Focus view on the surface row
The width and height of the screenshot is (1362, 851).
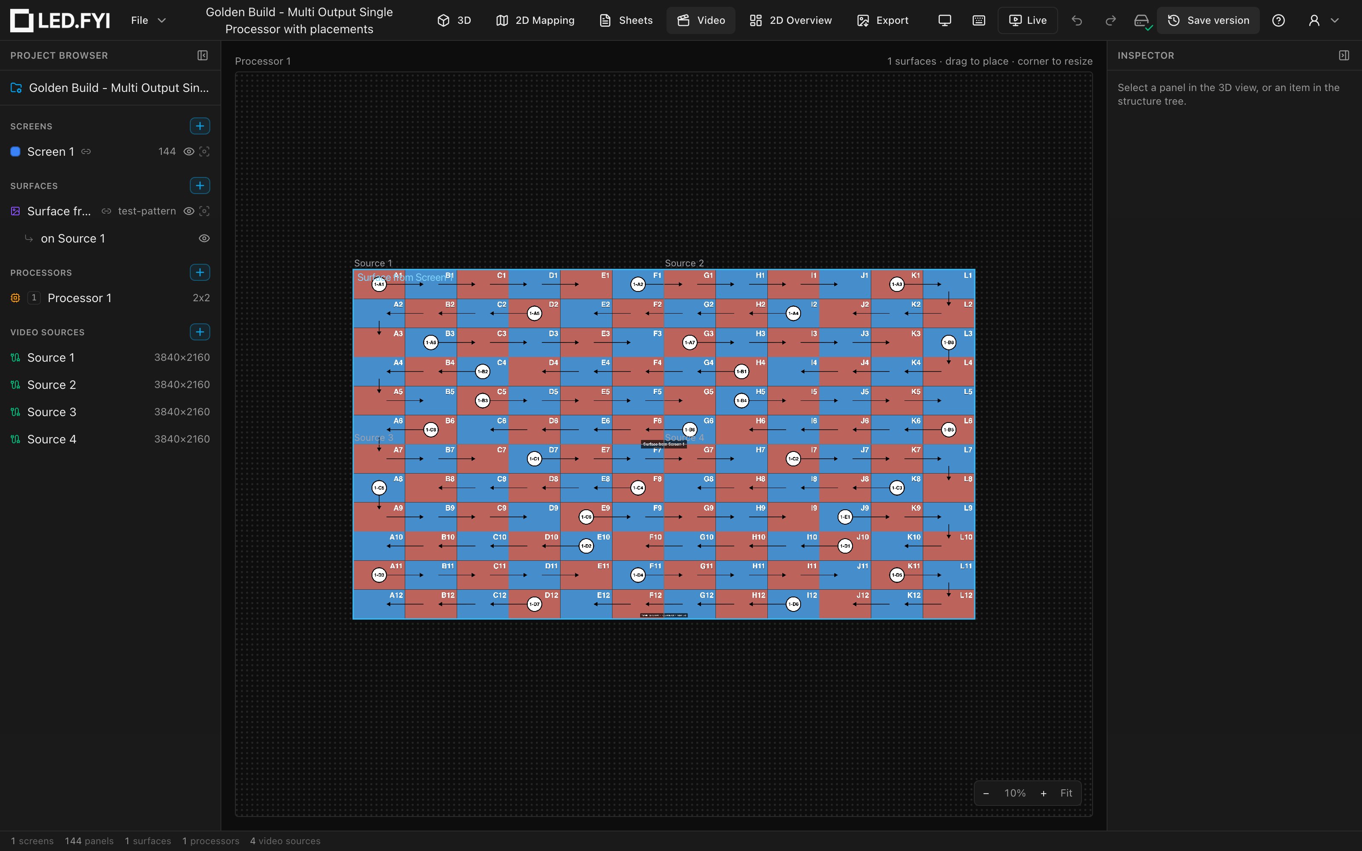coord(204,211)
